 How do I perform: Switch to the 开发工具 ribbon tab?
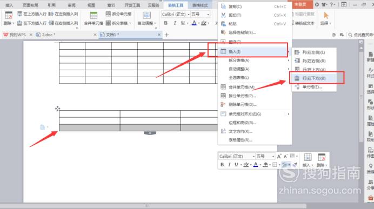[132, 5]
